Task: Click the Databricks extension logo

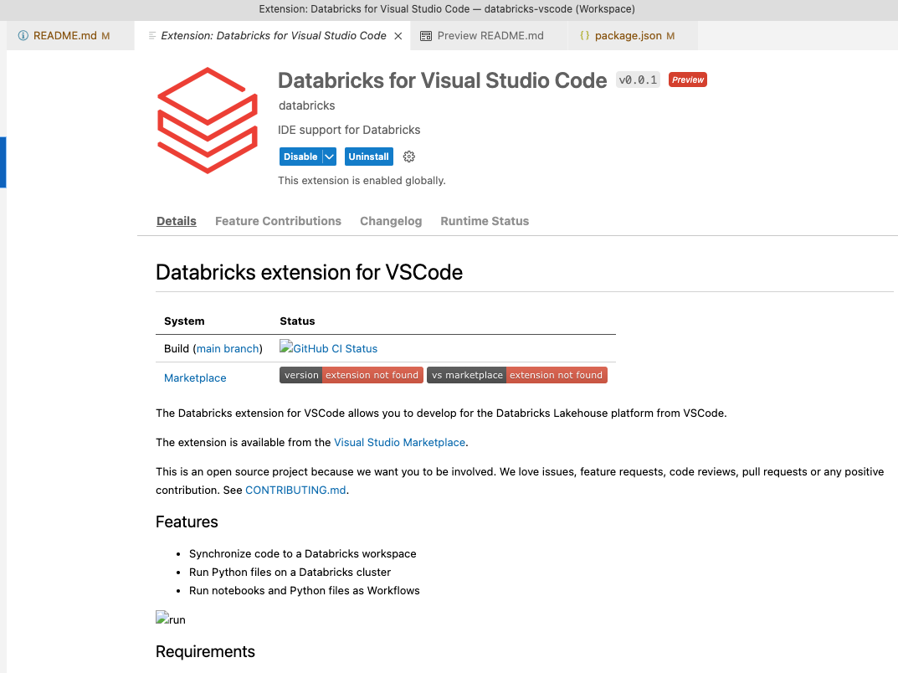Action: (x=208, y=120)
